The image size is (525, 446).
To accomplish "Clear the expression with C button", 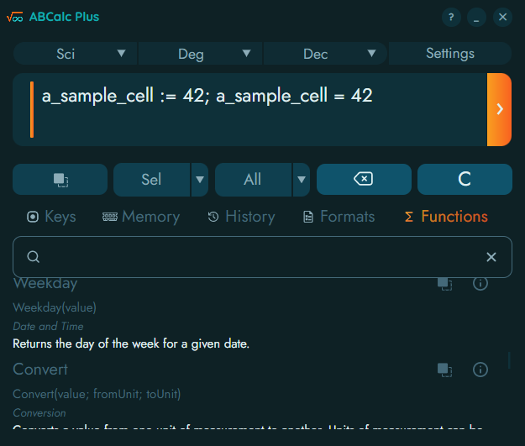I will click(x=465, y=180).
